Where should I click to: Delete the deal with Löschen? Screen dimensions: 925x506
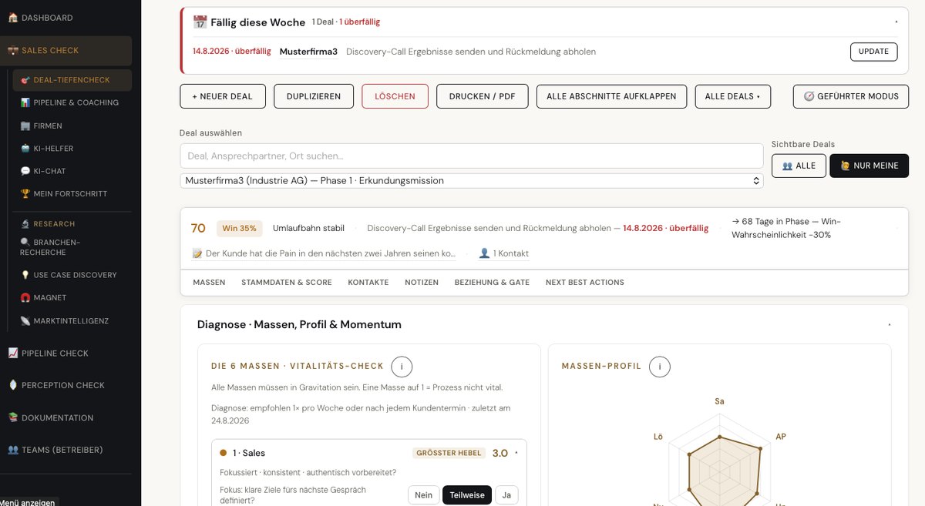pos(395,96)
